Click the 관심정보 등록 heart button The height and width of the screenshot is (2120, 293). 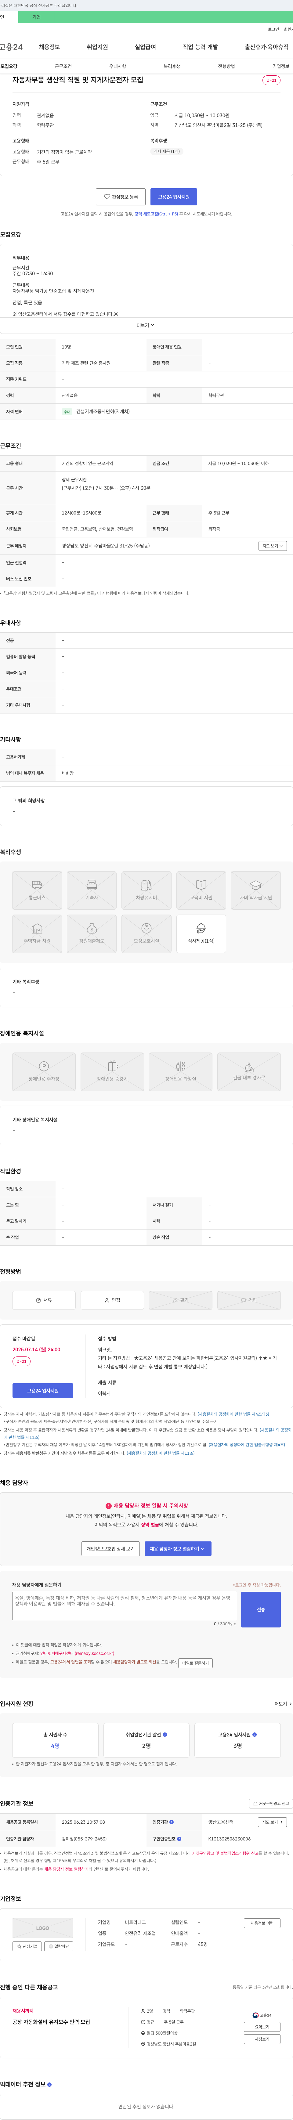point(120,197)
